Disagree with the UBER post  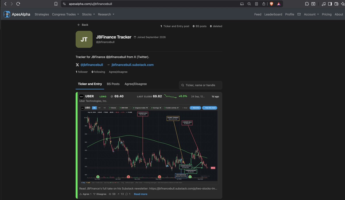click(x=100, y=194)
